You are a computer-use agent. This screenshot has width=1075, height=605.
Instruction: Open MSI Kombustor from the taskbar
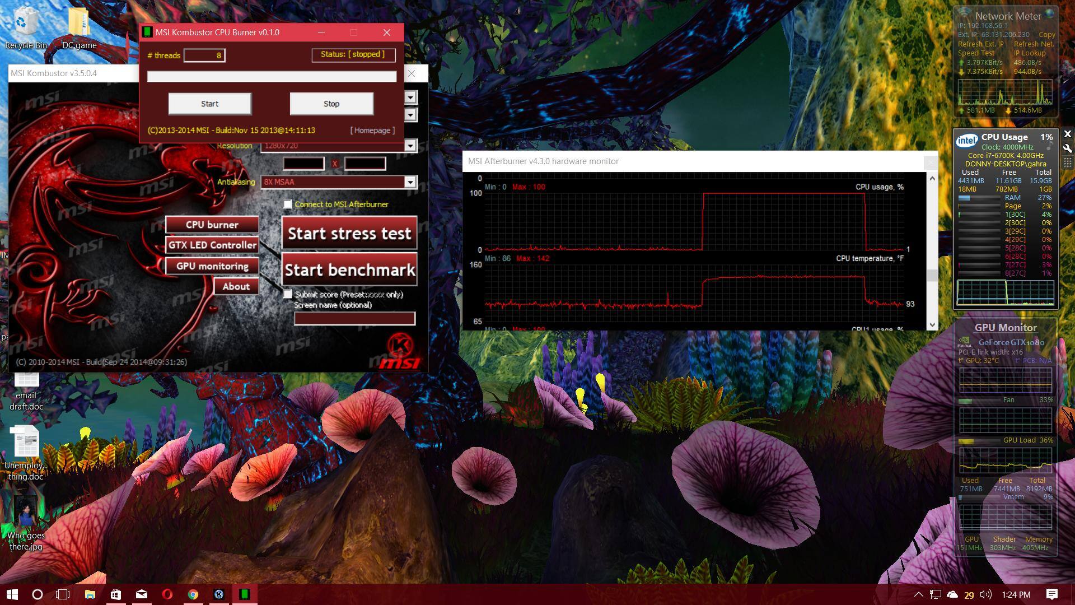coord(219,594)
